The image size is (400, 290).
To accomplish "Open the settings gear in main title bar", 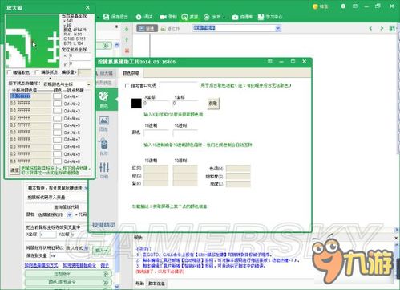I will [x=343, y=6].
